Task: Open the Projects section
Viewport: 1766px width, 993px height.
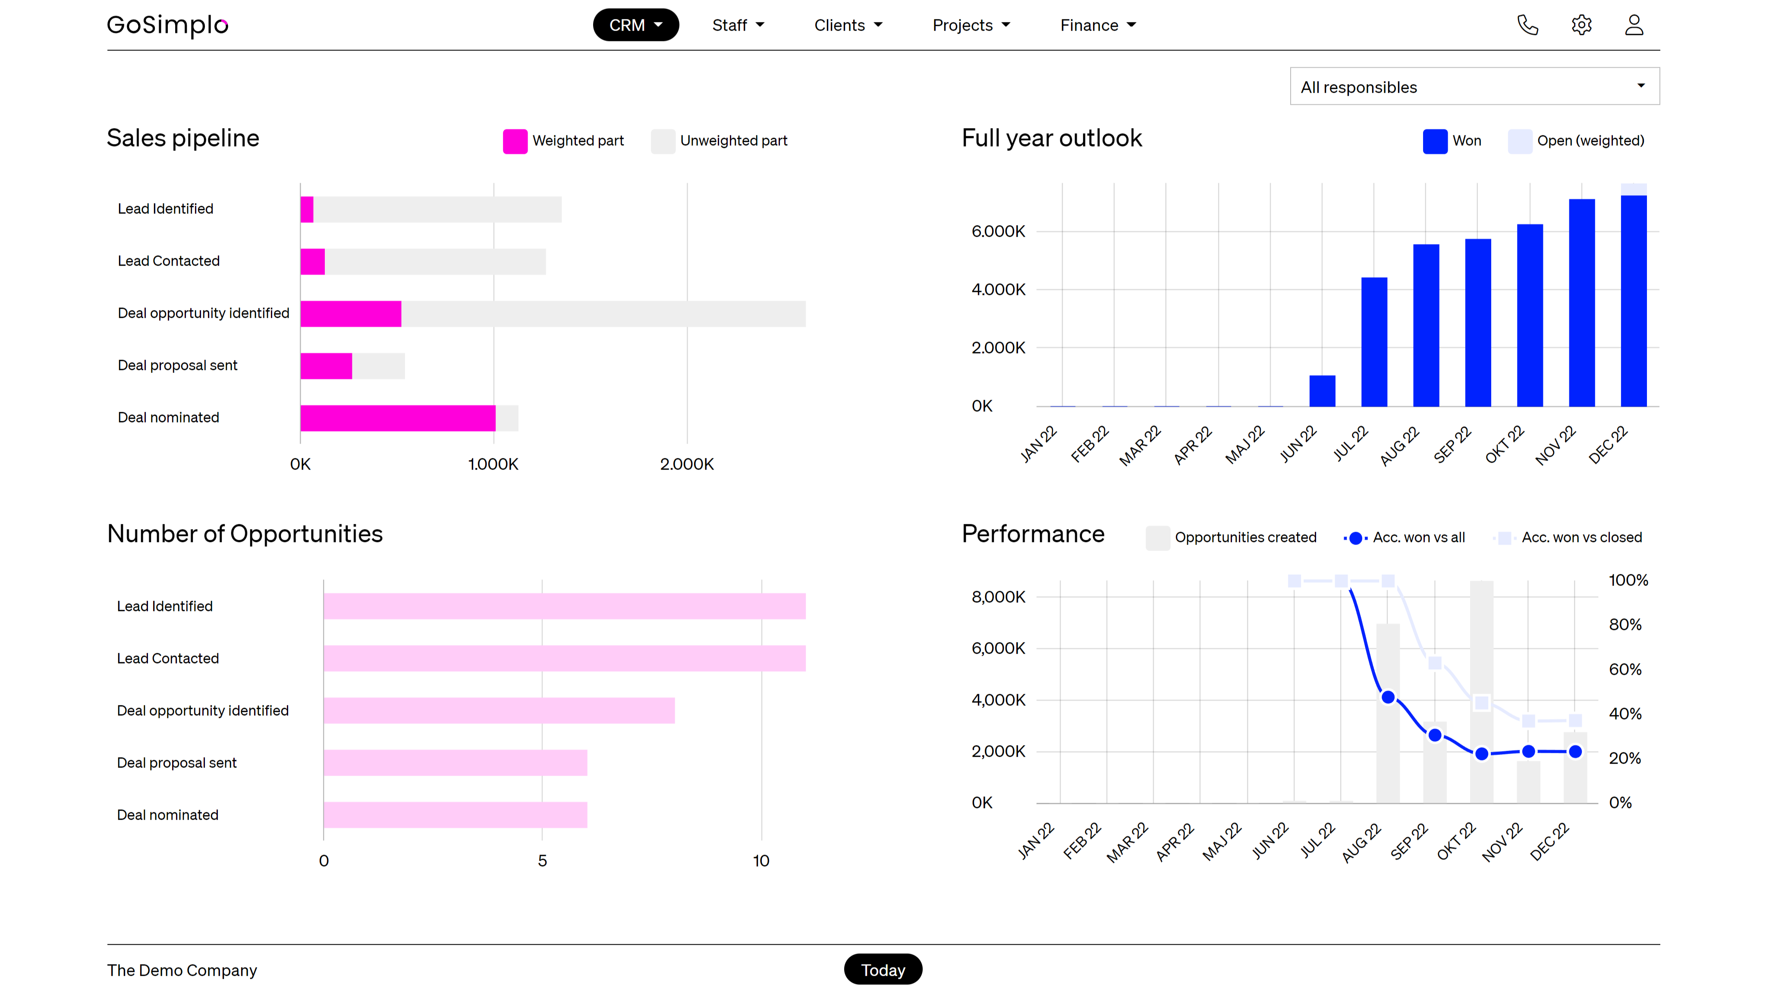Action: pyautogui.click(x=971, y=25)
